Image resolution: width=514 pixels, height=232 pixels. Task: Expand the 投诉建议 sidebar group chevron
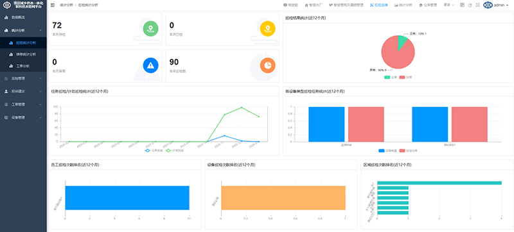coord(40,92)
